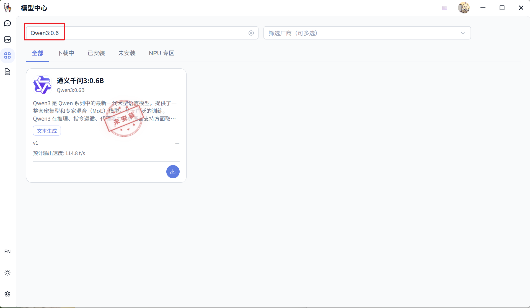This screenshot has height=308, width=530.
Task: Click the app logo in title bar
Action: (8, 8)
